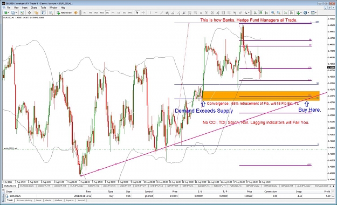Switch to the EURJPY,Daily chart tab

pyautogui.click(x=77, y=186)
